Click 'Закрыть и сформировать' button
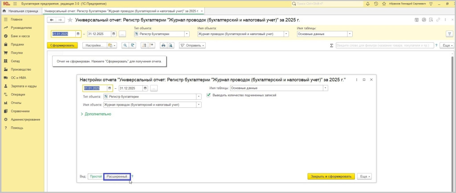Viewport: 456px width, 193px height. 331,177
